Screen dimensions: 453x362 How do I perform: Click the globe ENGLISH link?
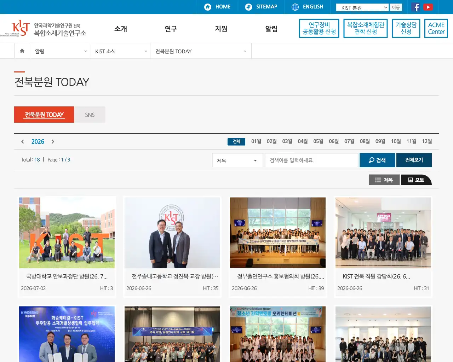click(308, 7)
